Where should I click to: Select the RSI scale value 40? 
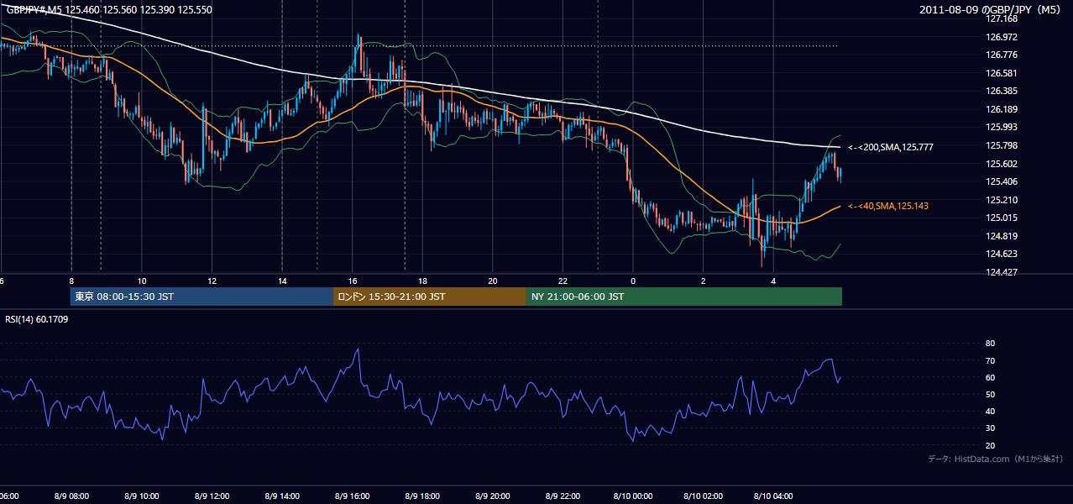[x=990, y=411]
